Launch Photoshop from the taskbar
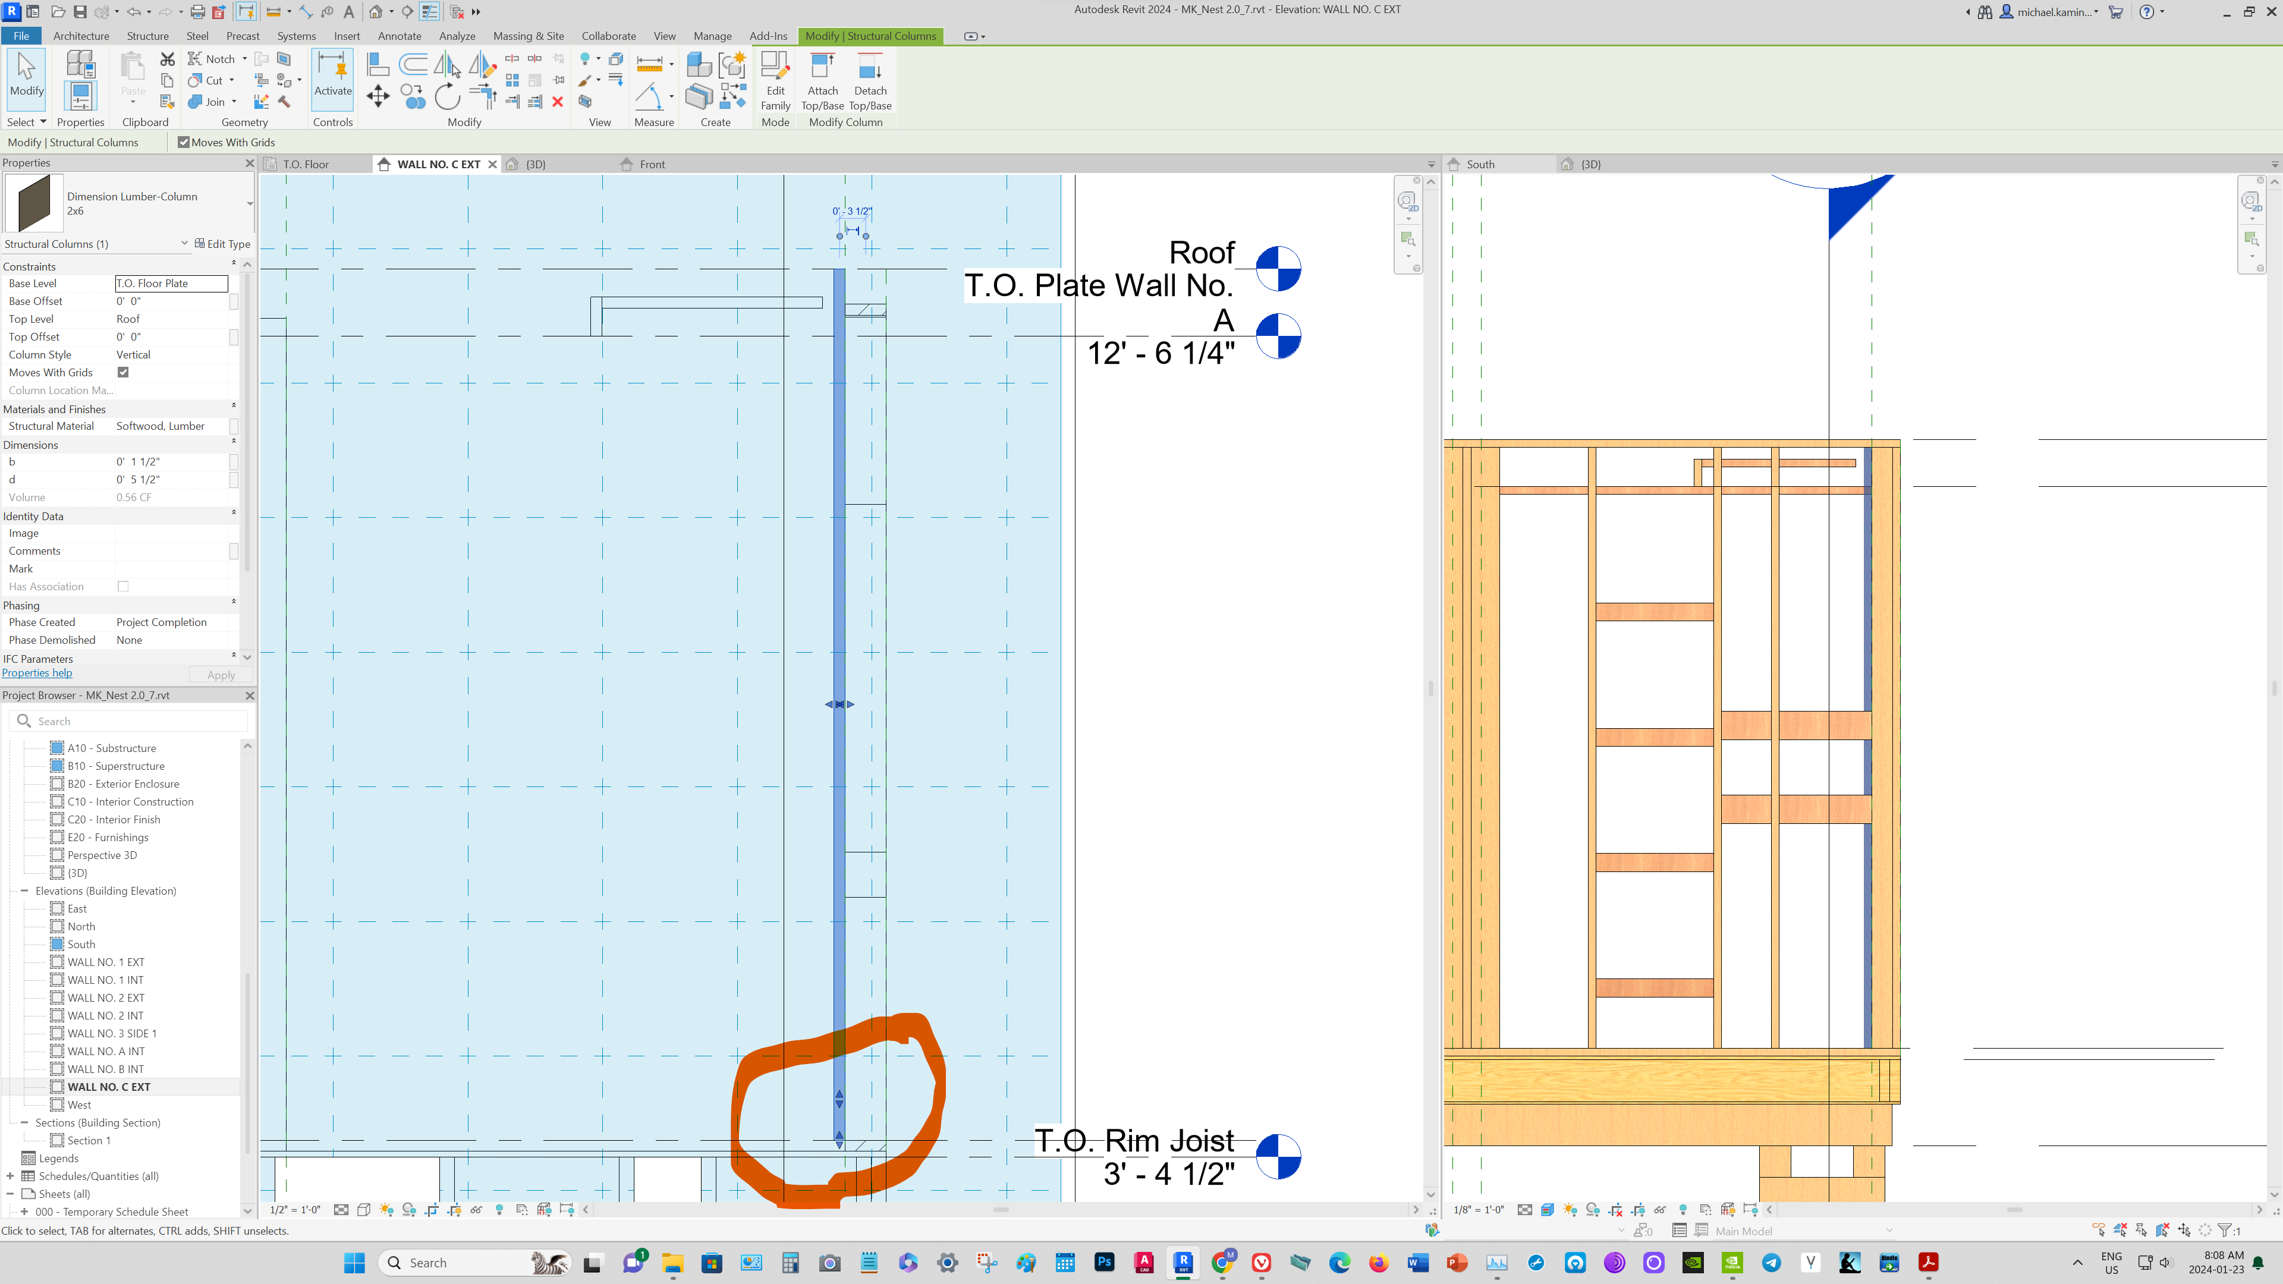 pos(1104,1262)
